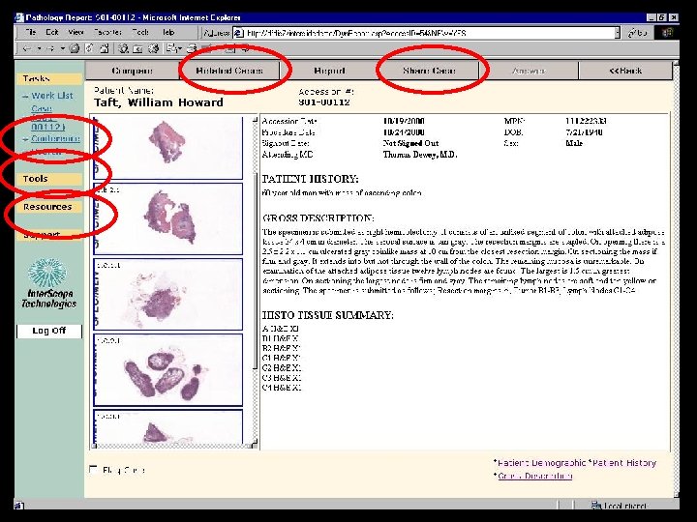Click the Compare button
Screen dimensions: 697x522
[132, 71]
